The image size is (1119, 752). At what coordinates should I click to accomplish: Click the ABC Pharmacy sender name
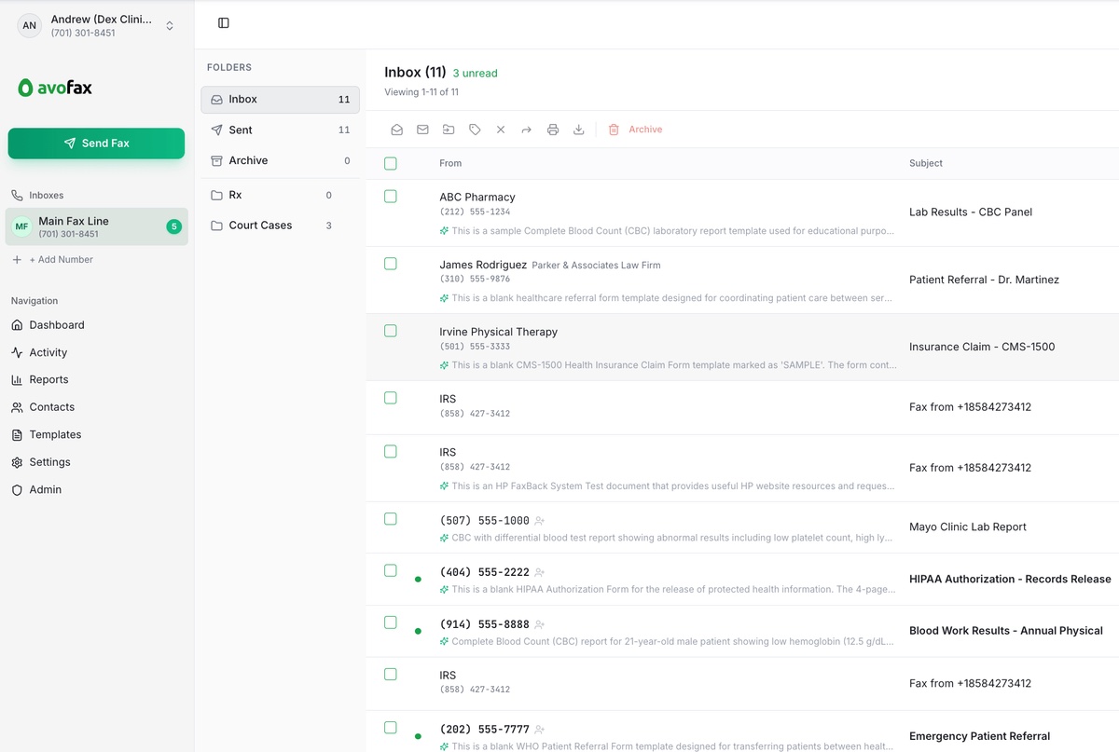[477, 198]
